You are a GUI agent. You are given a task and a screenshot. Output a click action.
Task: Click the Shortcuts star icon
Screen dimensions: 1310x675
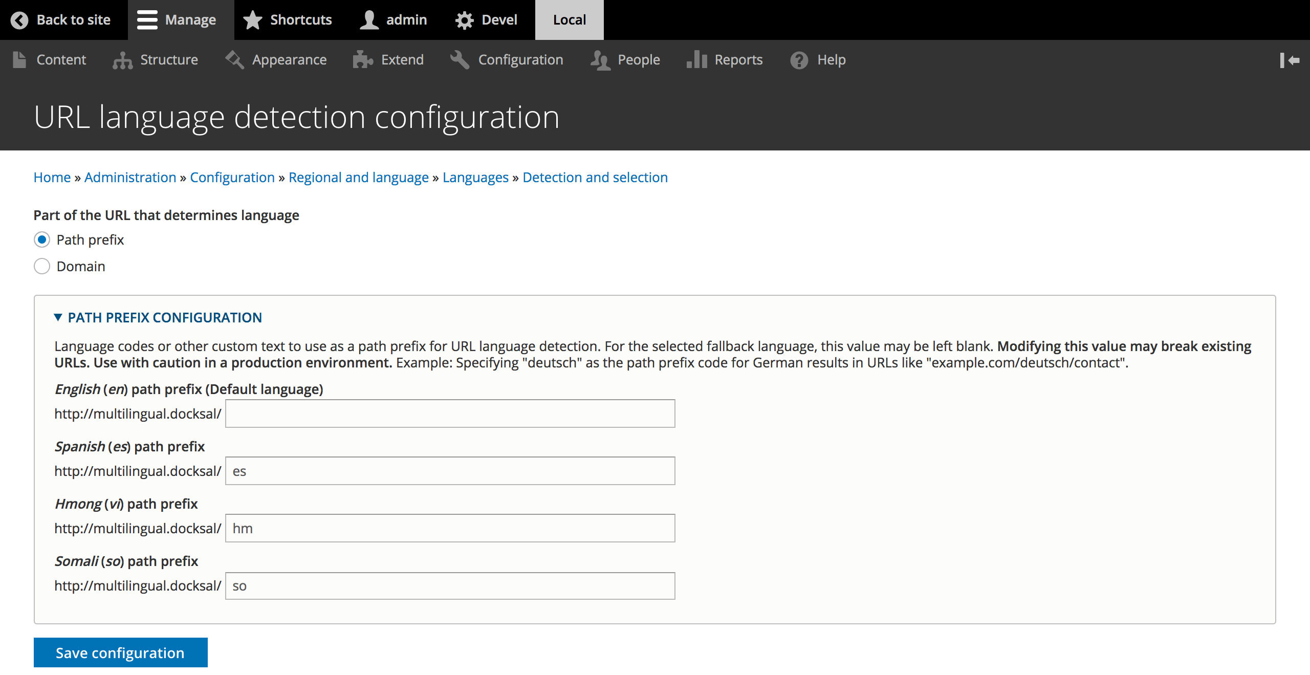click(253, 19)
